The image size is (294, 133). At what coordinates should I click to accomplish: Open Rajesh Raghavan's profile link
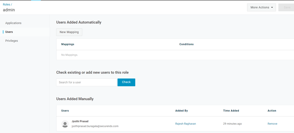pos(185,124)
